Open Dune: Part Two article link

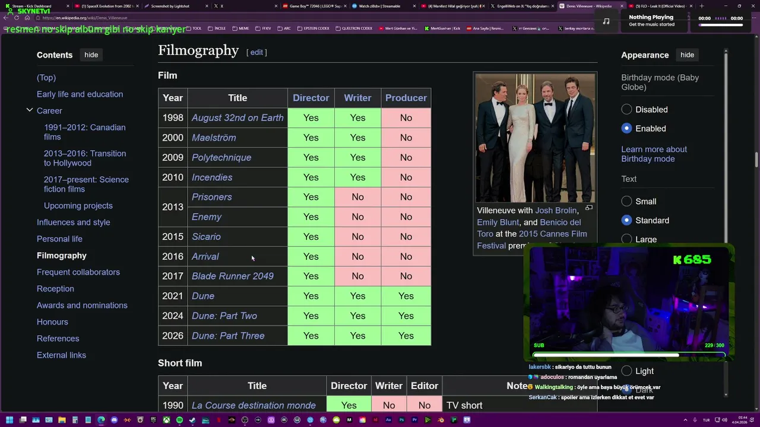[224, 316]
